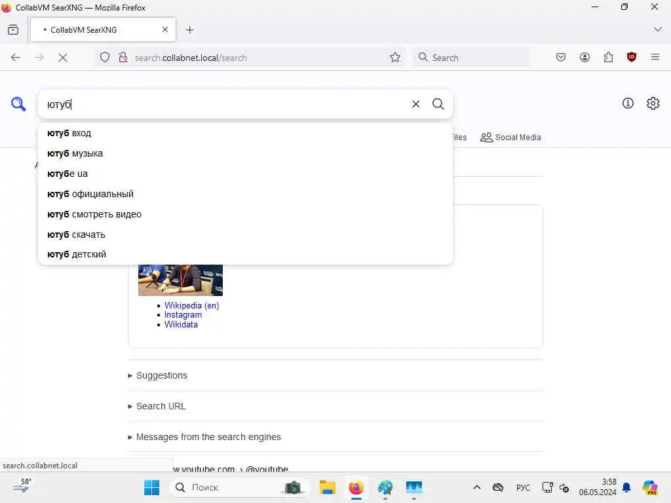
Task: Show insecure connection lock info
Action: pyautogui.click(x=123, y=58)
